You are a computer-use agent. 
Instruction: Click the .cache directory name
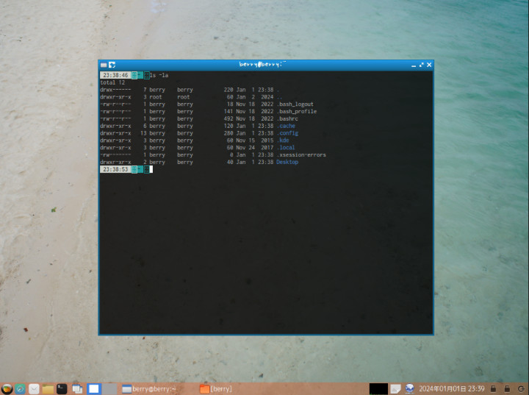click(x=286, y=126)
